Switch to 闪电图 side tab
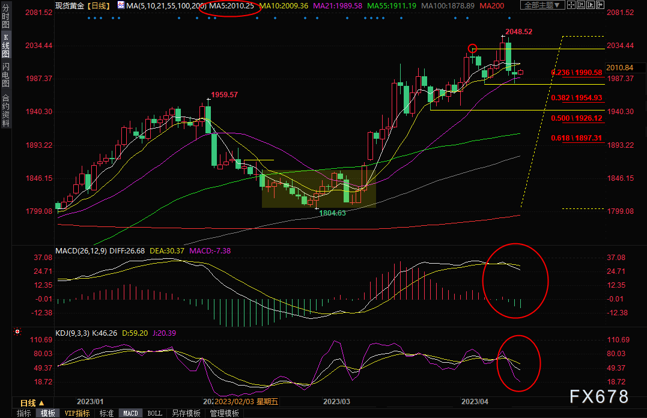The width and height of the screenshot is (647, 418). click(5, 74)
